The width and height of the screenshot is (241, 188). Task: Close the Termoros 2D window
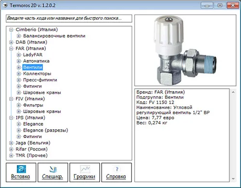233,6
